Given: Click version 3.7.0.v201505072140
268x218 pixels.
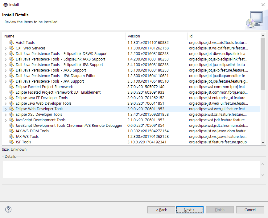Looking at the screenshot, I should 146,87.
